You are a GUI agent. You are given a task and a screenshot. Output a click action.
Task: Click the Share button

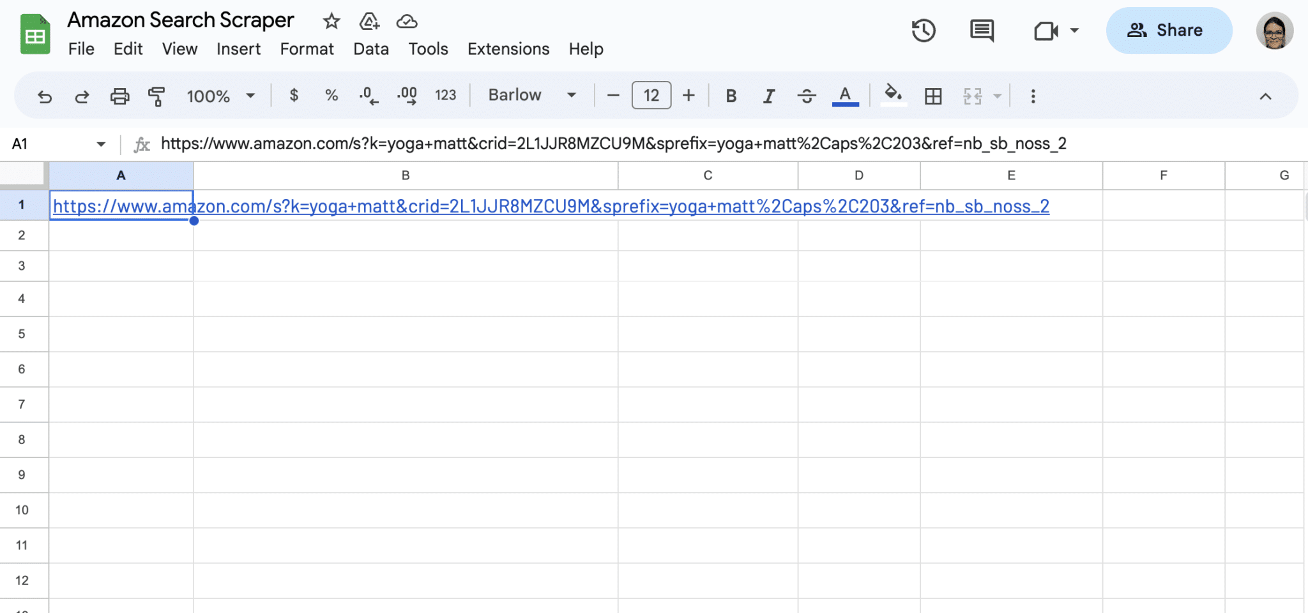pyautogui.click(x=1169, y=30)
